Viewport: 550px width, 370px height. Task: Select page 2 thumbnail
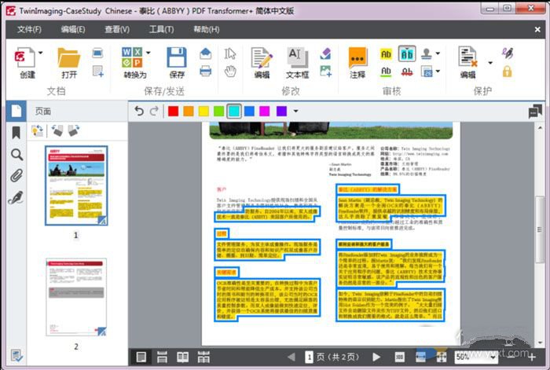coord(76,297)
